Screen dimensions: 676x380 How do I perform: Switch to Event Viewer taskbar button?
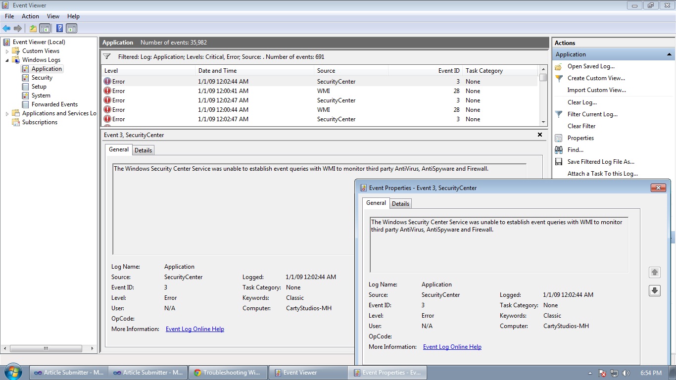coord(308,373)
